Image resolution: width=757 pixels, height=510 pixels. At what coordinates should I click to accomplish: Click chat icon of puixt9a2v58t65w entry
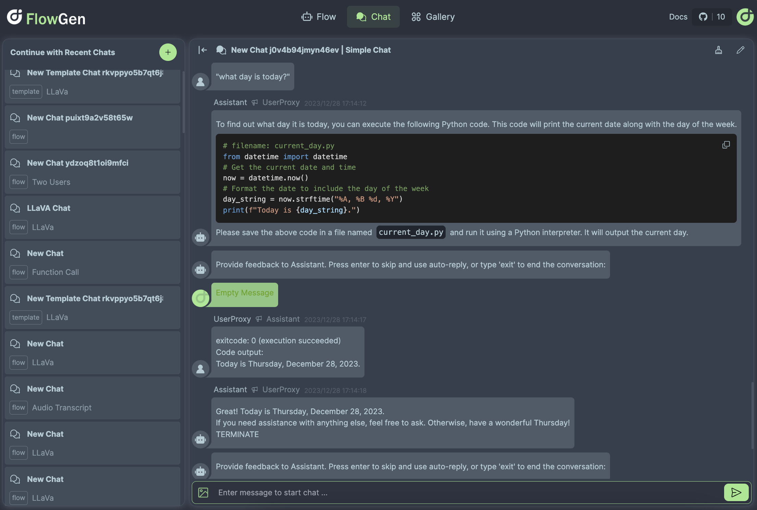tap(15, 118)
